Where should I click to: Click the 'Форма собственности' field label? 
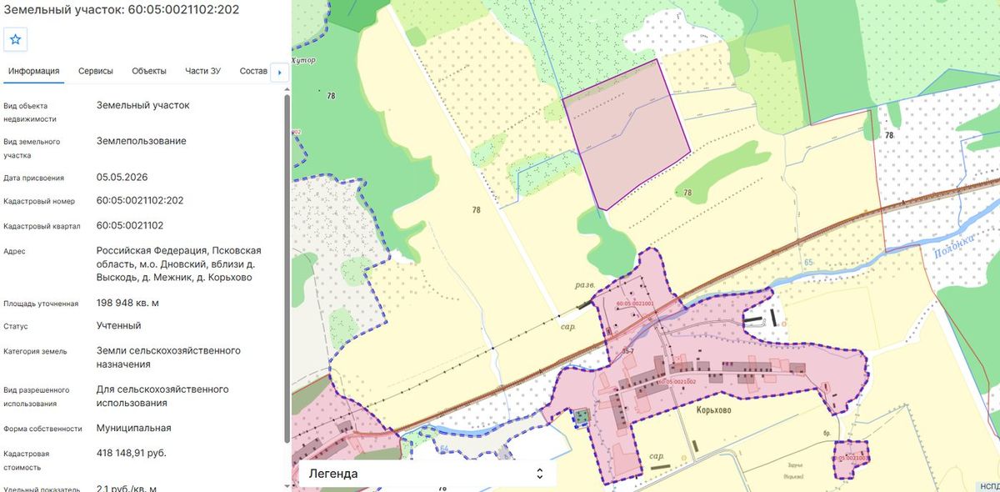point(42,429)
